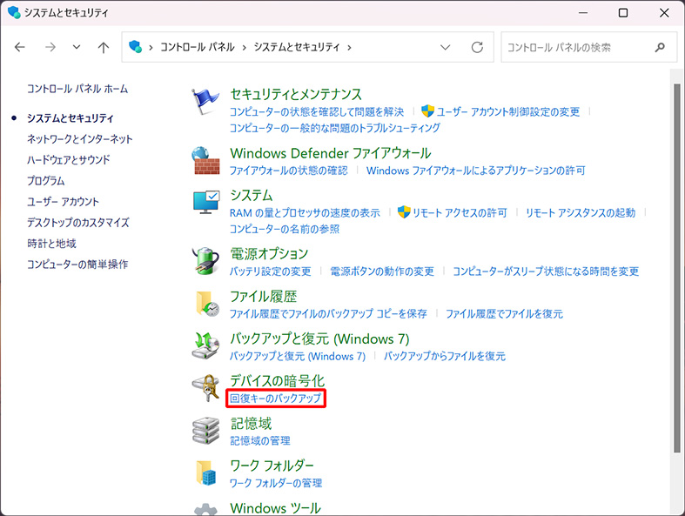Open ハードウェアとサウンド category

tap(68, 160)
